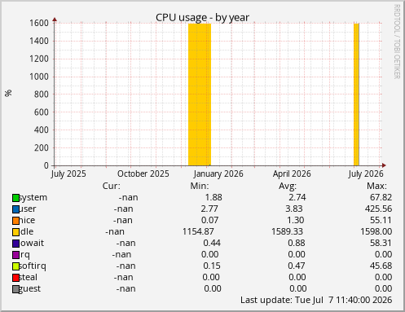The width and height of the screenshot is (405, 312).
Task: Click the 'Cur:' column header
Action: [x=112, y=186]
